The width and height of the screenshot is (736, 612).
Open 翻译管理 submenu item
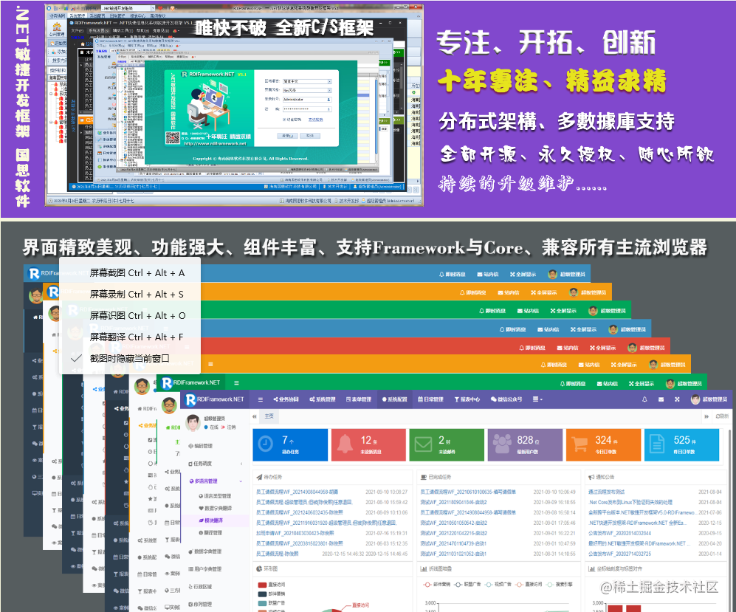(210, 533)
